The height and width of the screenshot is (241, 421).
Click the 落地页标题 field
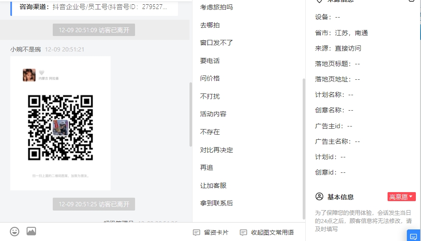pyautogui.click(x=337, y=64)
